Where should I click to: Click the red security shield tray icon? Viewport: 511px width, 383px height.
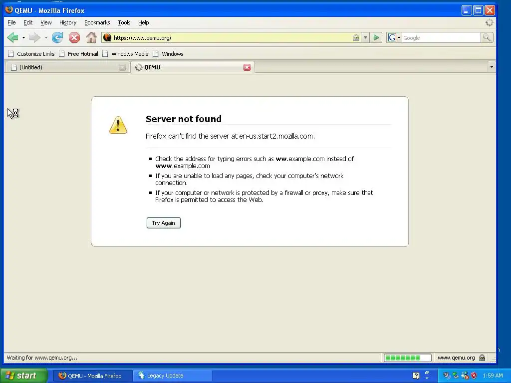pyautogui.click(x=474, y=376)
